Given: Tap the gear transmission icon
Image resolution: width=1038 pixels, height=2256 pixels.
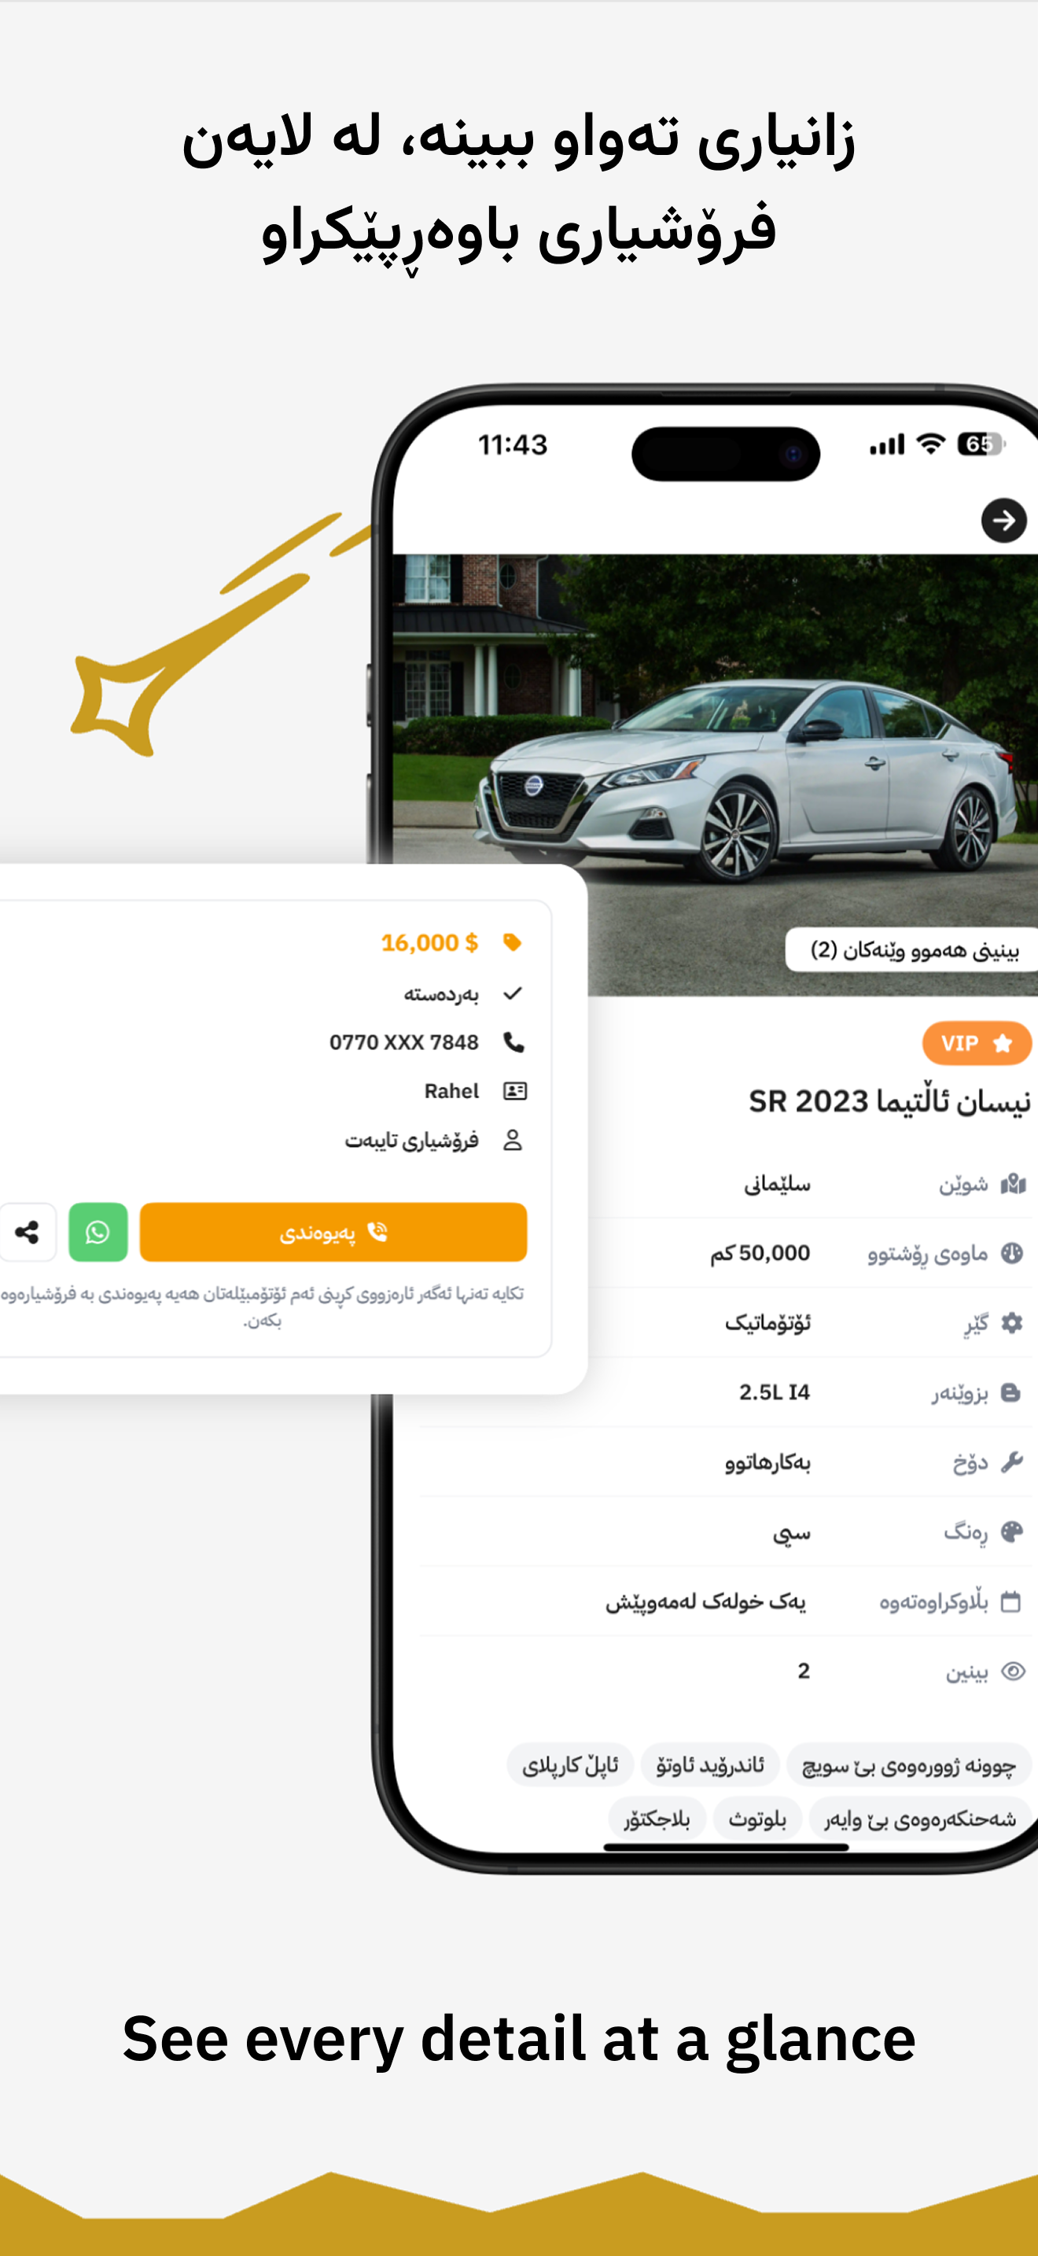Looking at the screenshot, I should click(1012, 1322).
